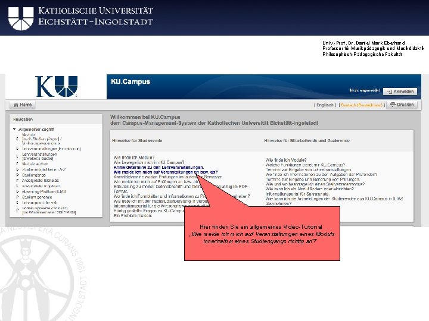Open 'Wie und wo beantrage ich einen Stellvertretermodus?'
The width and height of the screenshot is (429, 321).
315,184
